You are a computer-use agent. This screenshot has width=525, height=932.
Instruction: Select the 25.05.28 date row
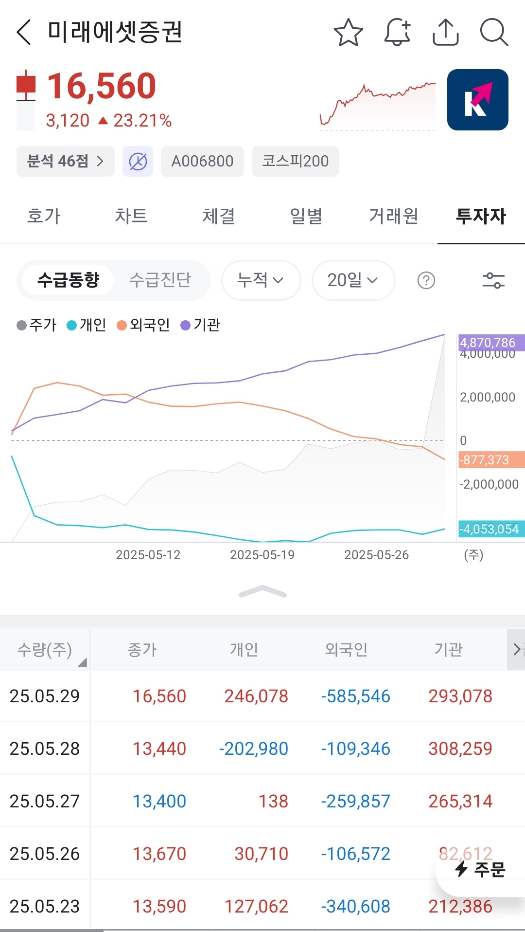(x=262, y=749)
